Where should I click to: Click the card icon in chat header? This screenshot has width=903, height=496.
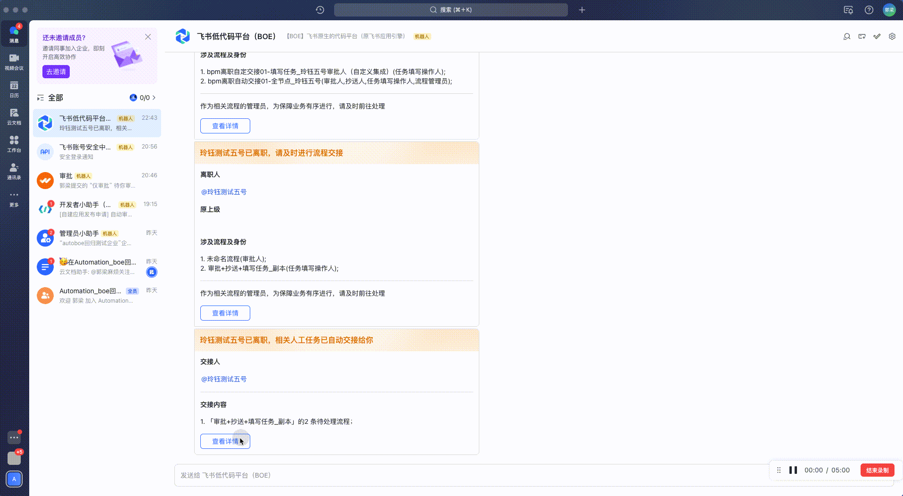tap(862, 36)
